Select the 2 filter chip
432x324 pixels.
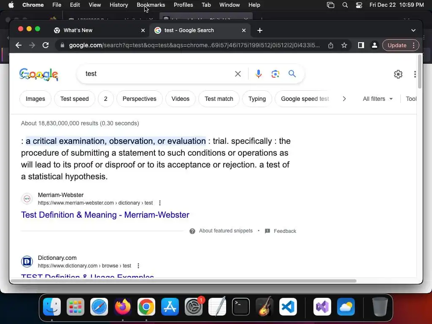[105, 99]
